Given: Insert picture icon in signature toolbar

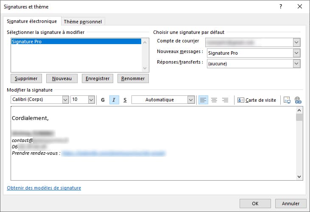Looking at the screenshot, I should [x=287, y=100].
